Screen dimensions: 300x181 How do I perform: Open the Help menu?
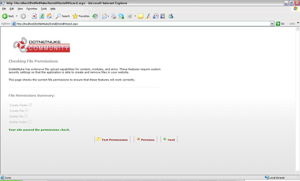tap(53, 9)
